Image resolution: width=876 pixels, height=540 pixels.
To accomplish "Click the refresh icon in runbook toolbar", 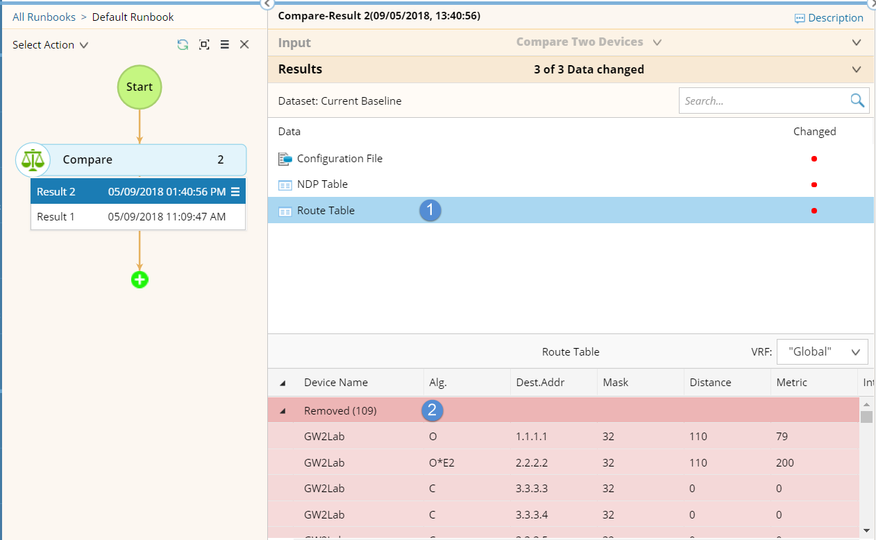I will tap(183, 44).
